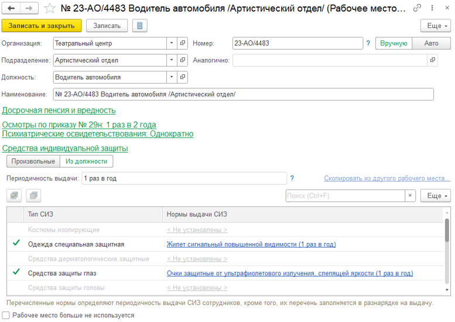The height and width of the screenshot is (322, 455).
Task: Switch numbering mode to Авто
Action: pyautogui.click(x=431, y=43)
